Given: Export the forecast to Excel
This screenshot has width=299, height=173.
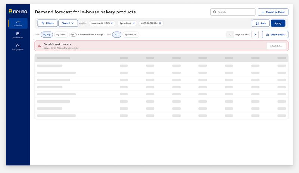Looking at the screenshot, I should (x=273, y=12).
